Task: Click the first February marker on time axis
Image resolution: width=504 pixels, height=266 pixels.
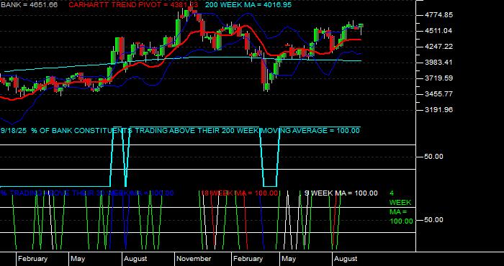Action: pos(32,259)
